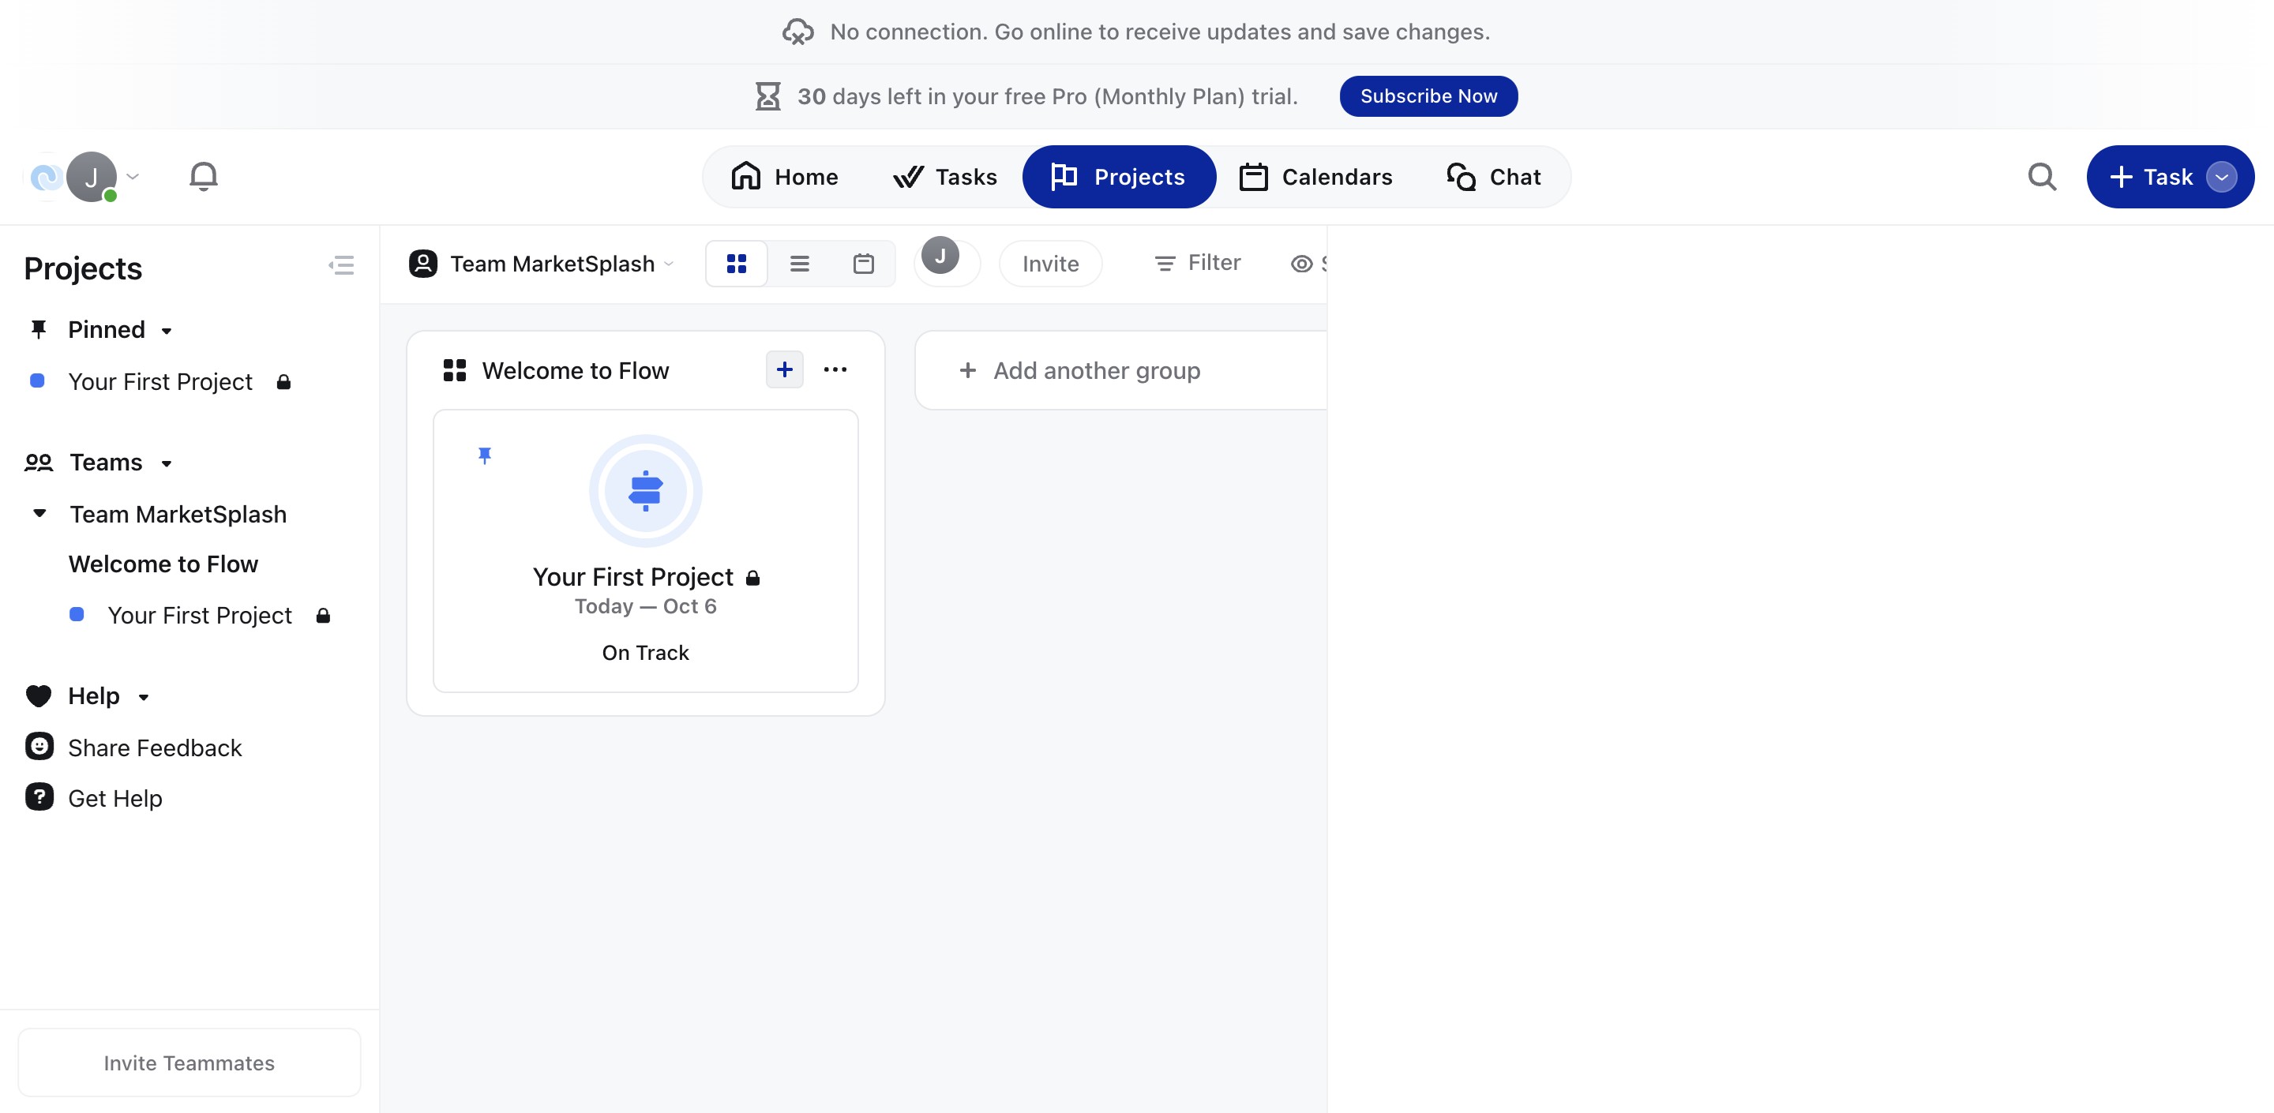Add project to Welcome to Flow group
This screenshot has width=2274, height=1113.
pos(784,370)
